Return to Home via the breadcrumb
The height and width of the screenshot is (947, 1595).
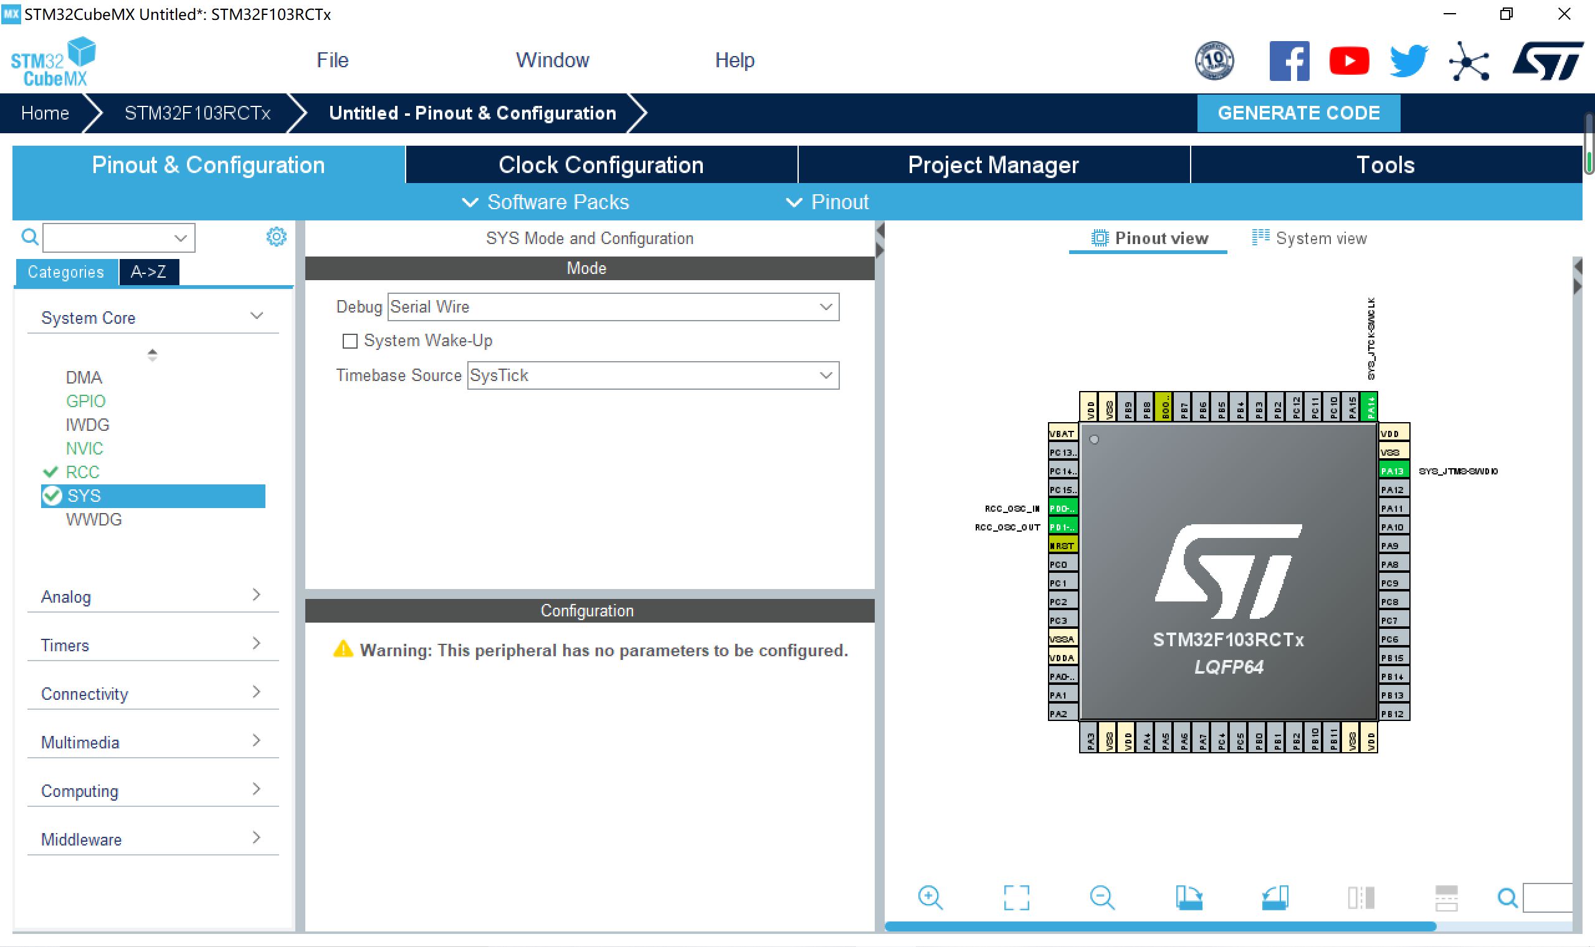click(x=45, y=113)
